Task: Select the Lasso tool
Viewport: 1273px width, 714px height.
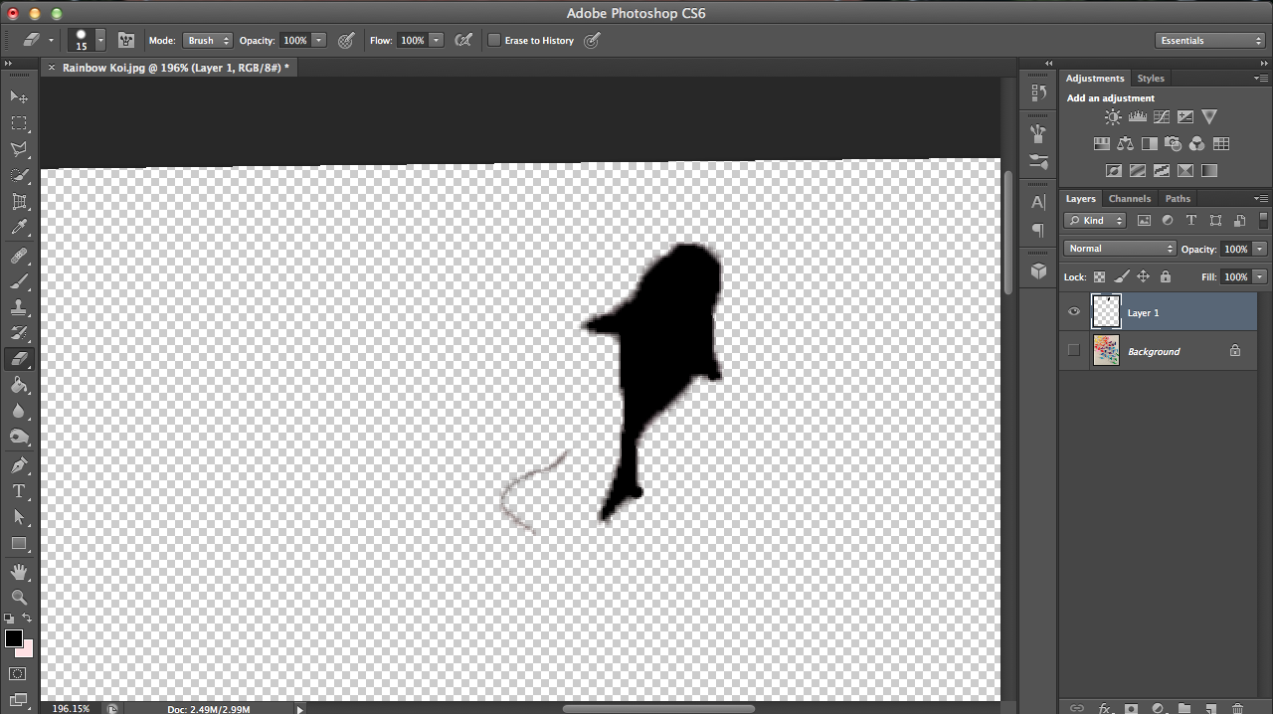Action: pos(20,149)
